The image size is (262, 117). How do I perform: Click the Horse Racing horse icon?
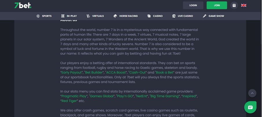pos(115,16)
